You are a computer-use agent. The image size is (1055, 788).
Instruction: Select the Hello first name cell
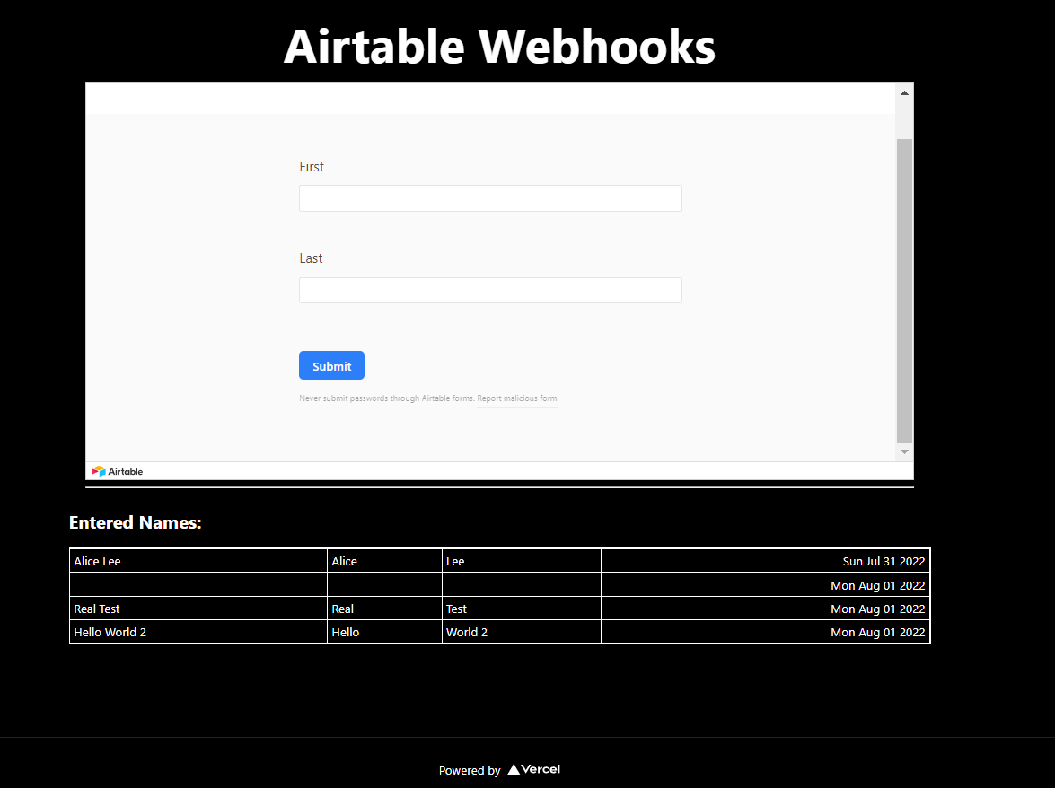coord(385,632)
